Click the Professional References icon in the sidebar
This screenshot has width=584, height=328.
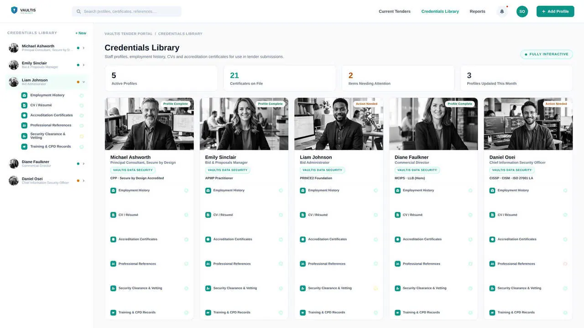(x=24, y=125)
